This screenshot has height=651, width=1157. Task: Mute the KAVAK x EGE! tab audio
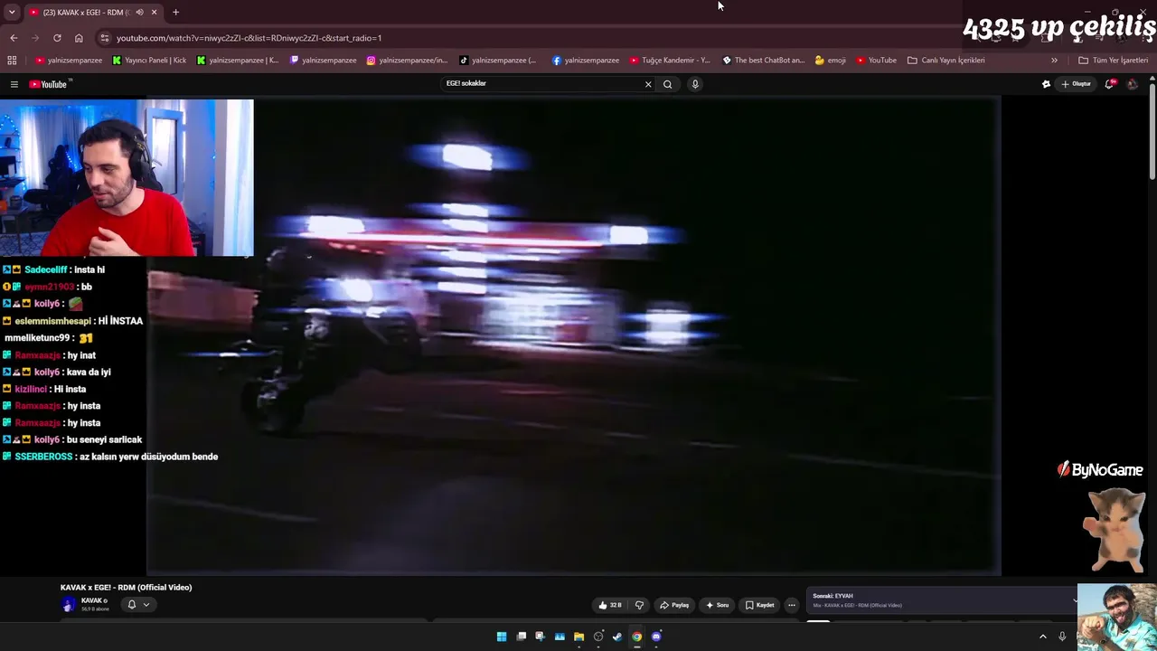tap(139, 12)
